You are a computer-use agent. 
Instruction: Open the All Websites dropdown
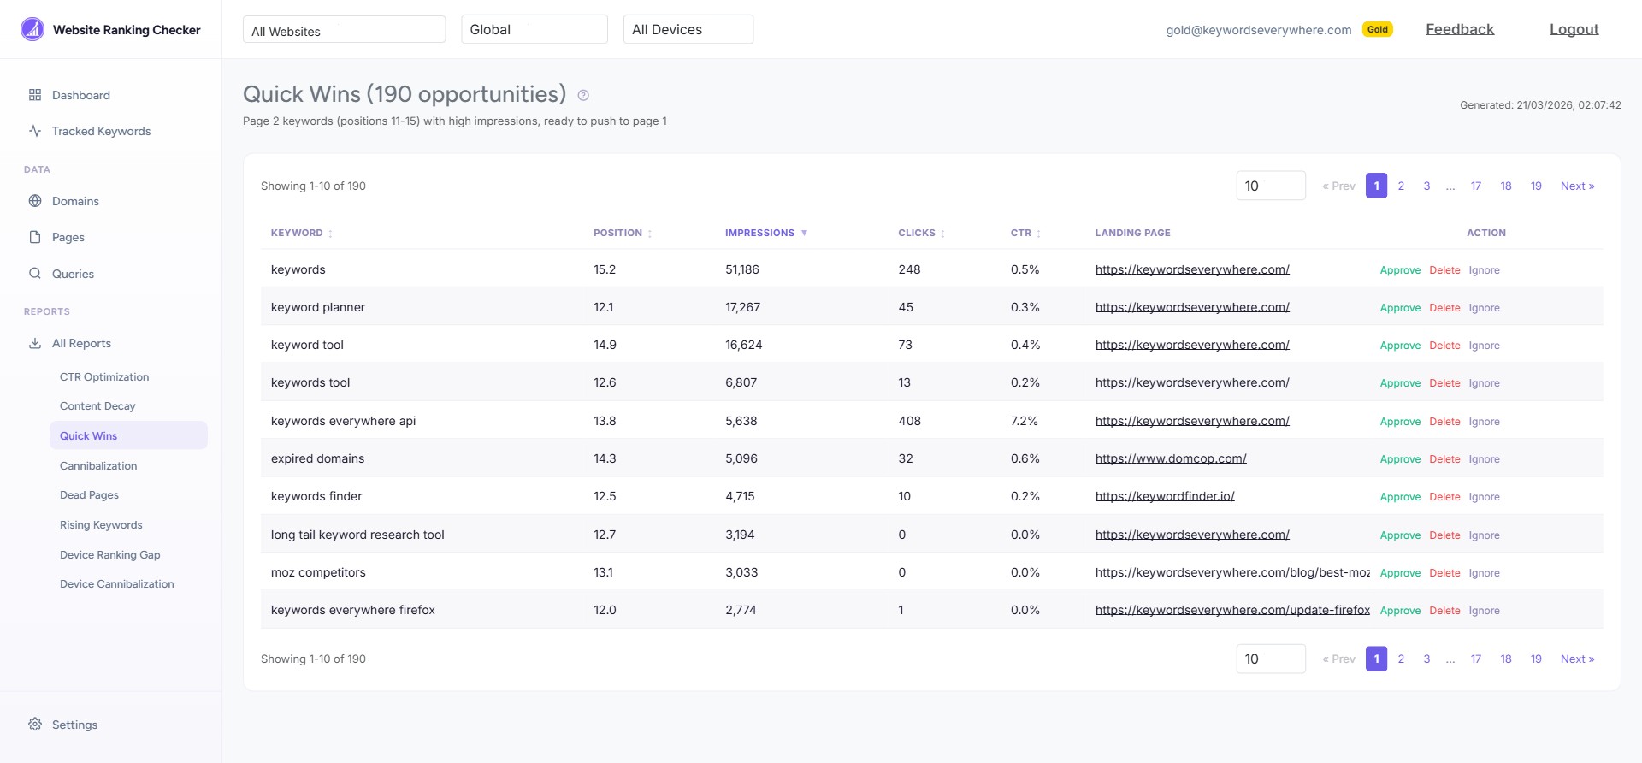click(344, 29)
